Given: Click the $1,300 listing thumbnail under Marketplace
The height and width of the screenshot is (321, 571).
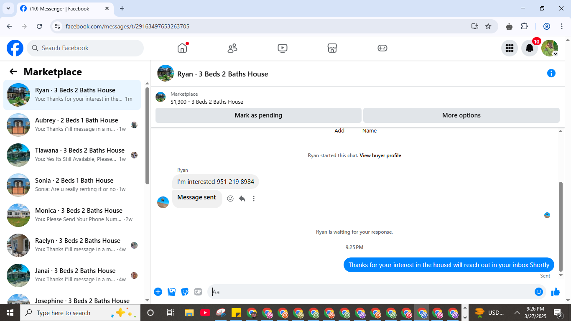Looking at the screenshot, I should [x=161, y=97].
